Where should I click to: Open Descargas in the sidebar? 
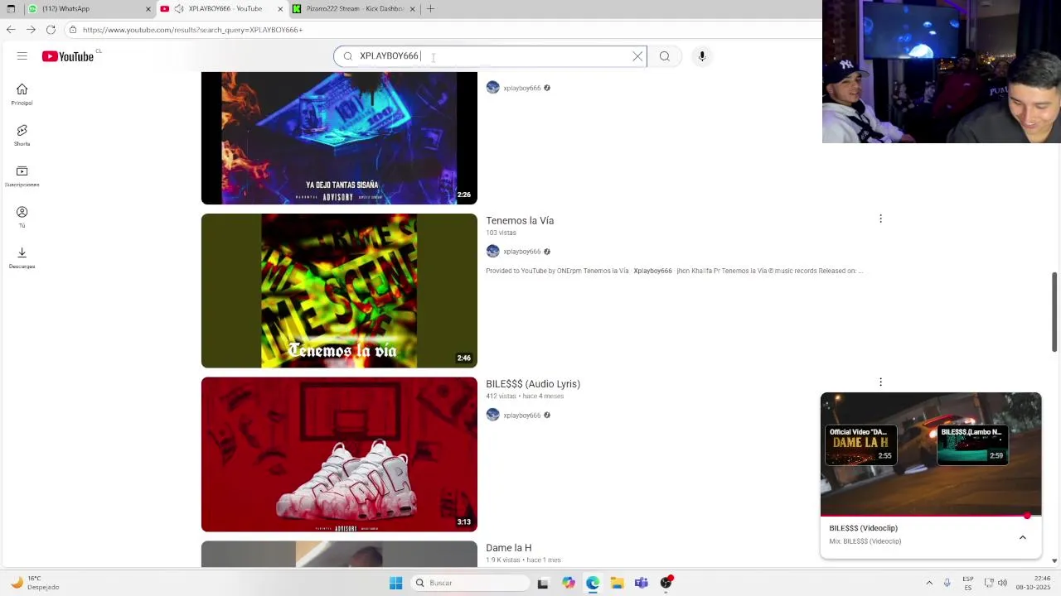[22, 257]
